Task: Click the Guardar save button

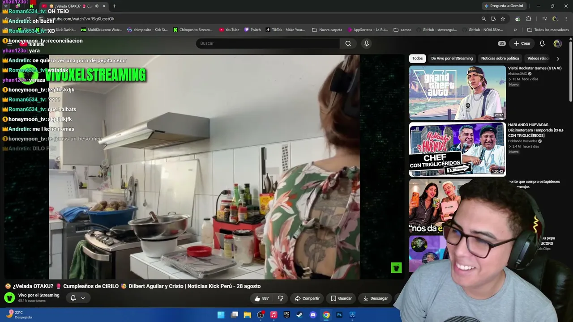Action: (341, 298)
